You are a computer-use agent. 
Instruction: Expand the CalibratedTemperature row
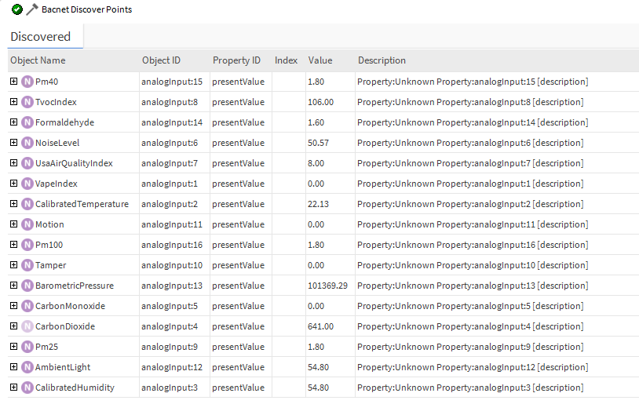pyautogui.click(x=13, y=204)
